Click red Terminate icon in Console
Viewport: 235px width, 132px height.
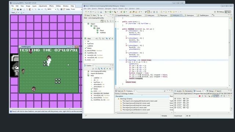click(200, 96)
